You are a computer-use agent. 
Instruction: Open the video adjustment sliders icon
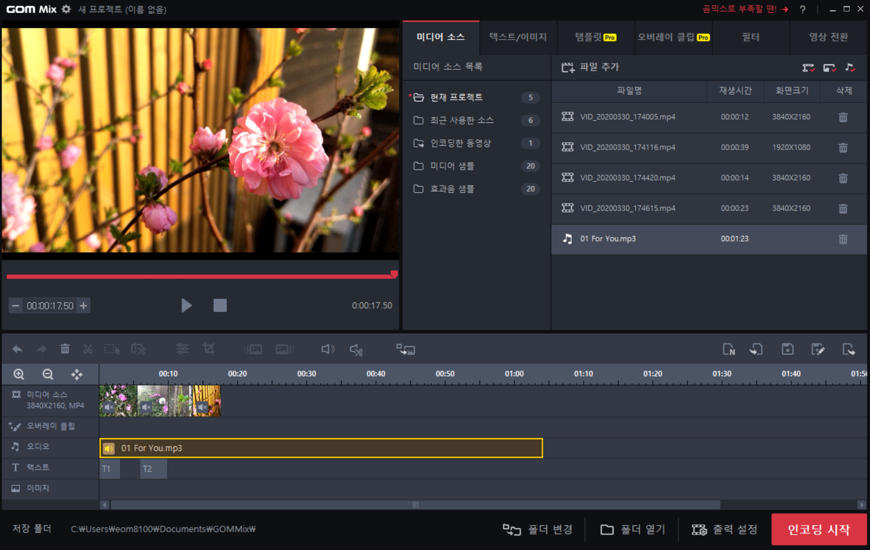(x=182, y=349)
